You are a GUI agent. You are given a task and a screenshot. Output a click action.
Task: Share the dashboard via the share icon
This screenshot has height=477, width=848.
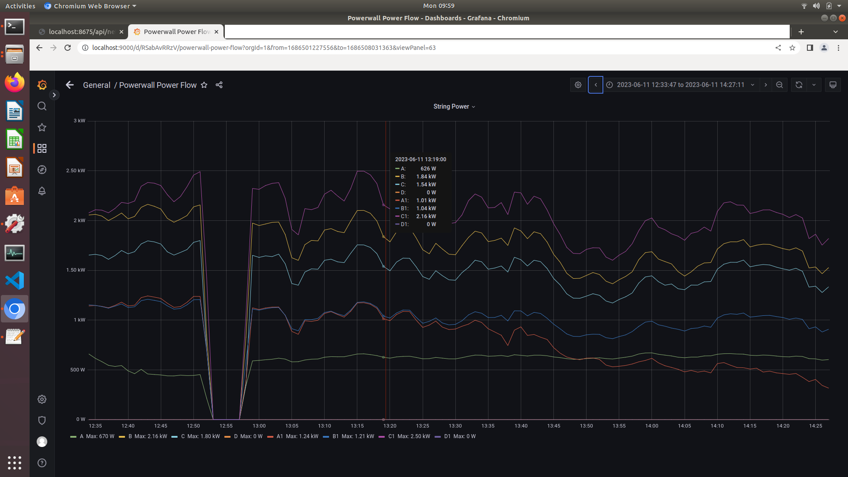(219, 85)
